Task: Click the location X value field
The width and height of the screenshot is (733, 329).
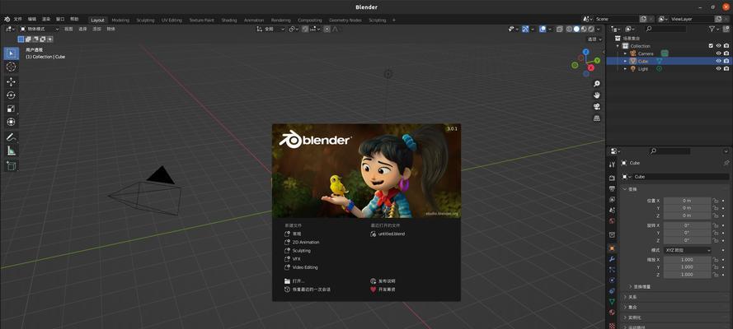Action: [687, 201]
